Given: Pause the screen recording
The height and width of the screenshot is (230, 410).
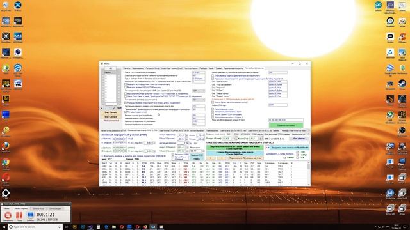Looking at the screenshot, I should (19, 215).
